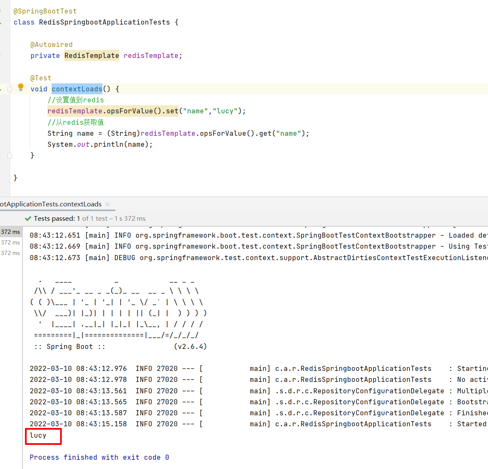Click the highlighted RedisTemplate text in the editor
Viewport: 488px width, 469px height.
click(91, 55)
